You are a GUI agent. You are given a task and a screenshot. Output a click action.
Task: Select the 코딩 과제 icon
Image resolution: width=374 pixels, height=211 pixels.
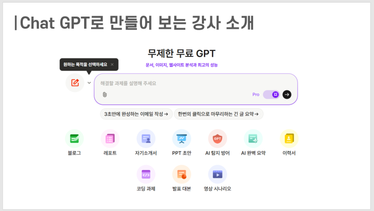click(146, 174)
